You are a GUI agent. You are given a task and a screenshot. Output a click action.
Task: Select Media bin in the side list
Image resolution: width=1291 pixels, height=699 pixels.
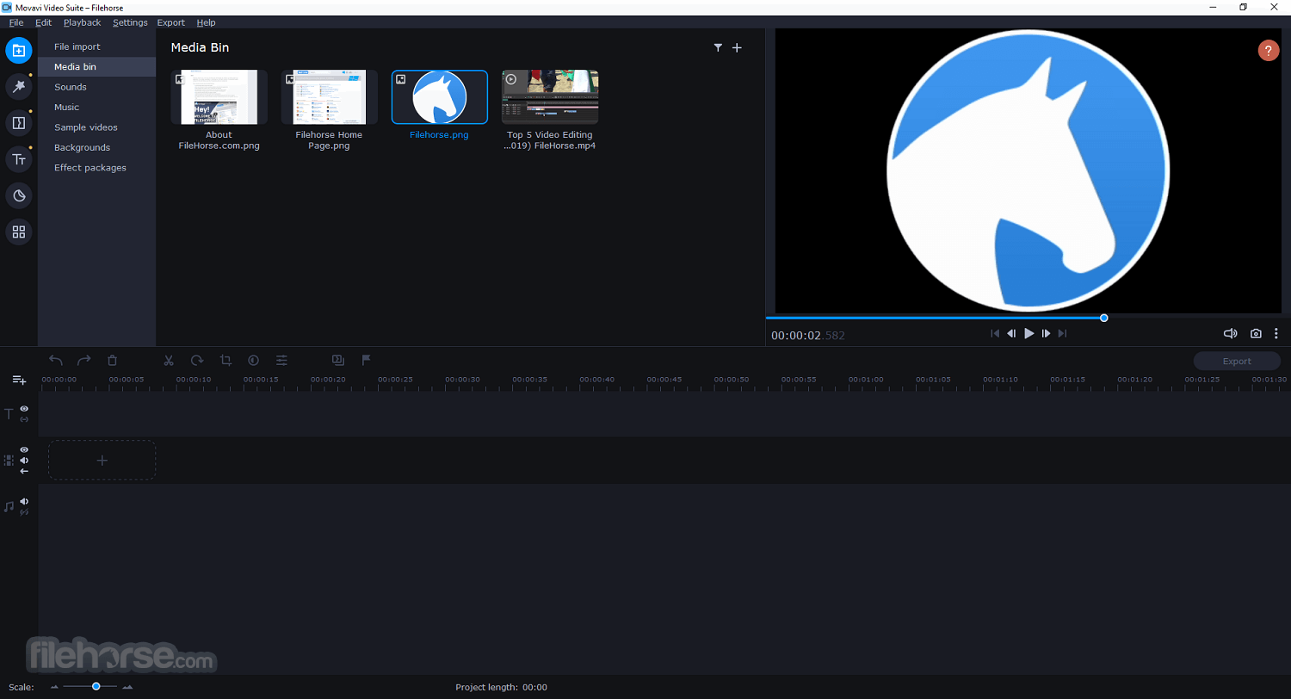(96, 67)
